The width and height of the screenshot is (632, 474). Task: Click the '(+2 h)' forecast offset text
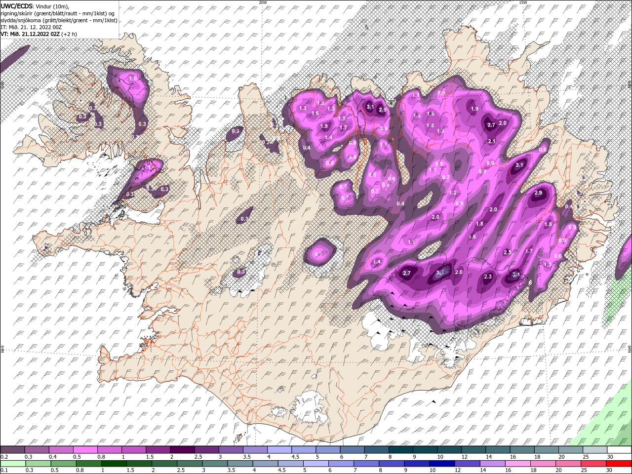(69, 34)
